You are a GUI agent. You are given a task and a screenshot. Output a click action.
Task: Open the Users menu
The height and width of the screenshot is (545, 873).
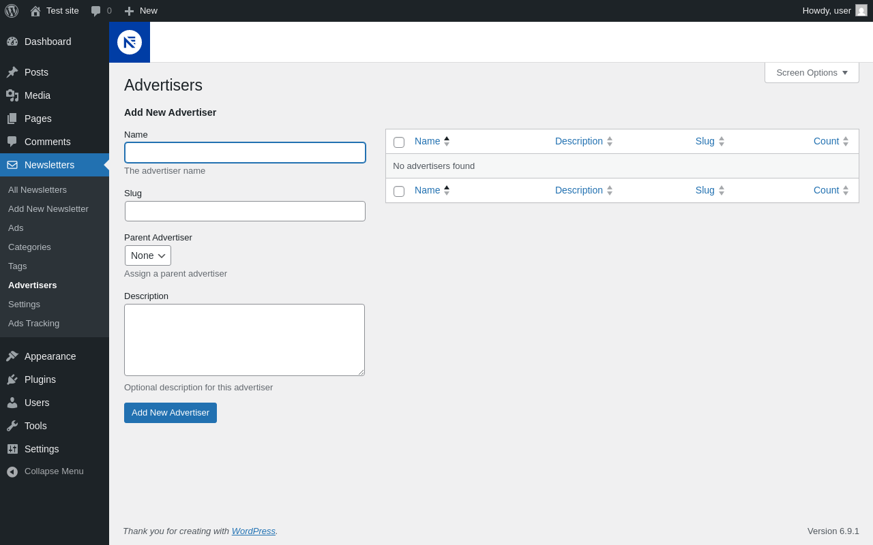55,403
